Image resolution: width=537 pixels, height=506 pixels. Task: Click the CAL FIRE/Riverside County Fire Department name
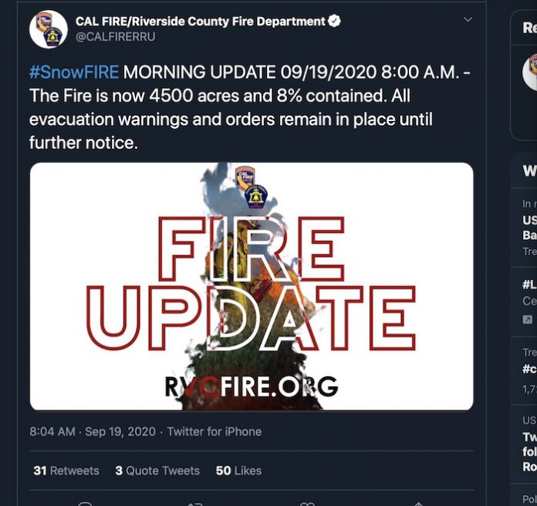(200, 22)
